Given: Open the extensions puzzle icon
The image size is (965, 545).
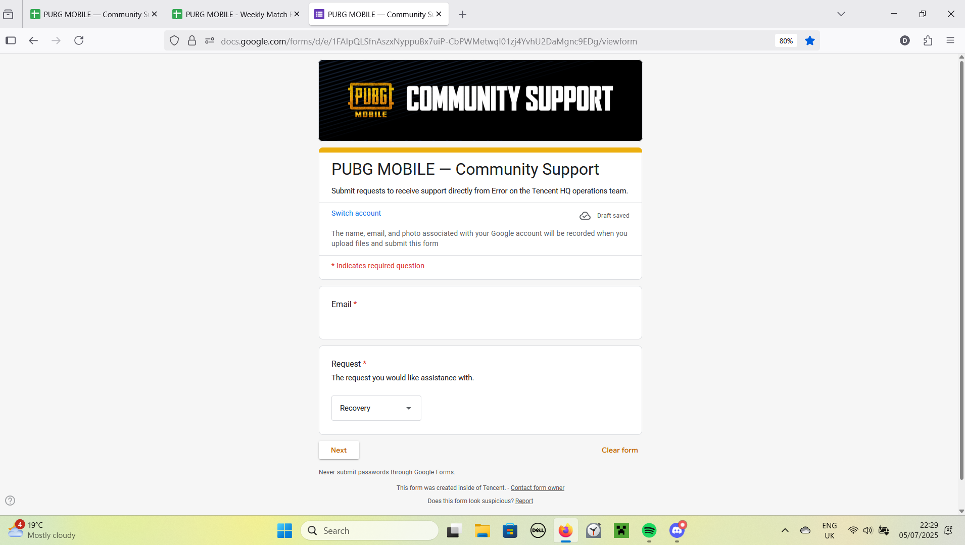Looking at the screenshot, I should pyautogui.click(x=928, y=40).
